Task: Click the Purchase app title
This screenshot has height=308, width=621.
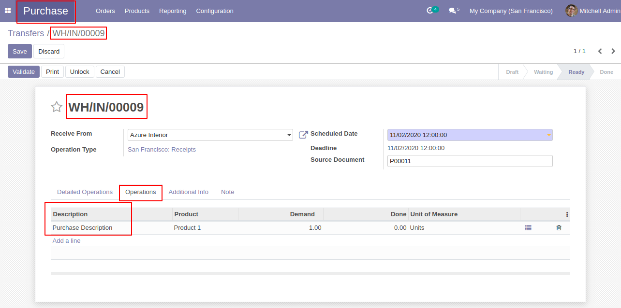Action: click(x=46, y=11)
